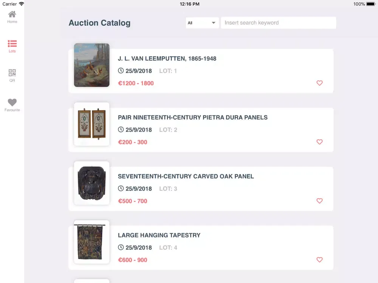
Task: View the carved oak panel thumbnail
Action: pos(91,183)
